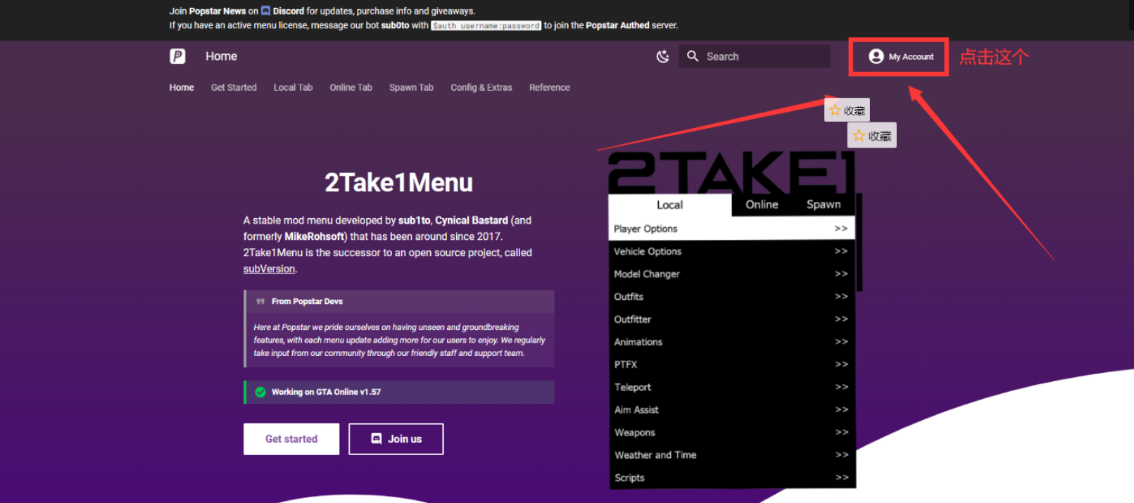Toggle dark/light mode moon icon
1134x503 pixels.
pos(662,56)
